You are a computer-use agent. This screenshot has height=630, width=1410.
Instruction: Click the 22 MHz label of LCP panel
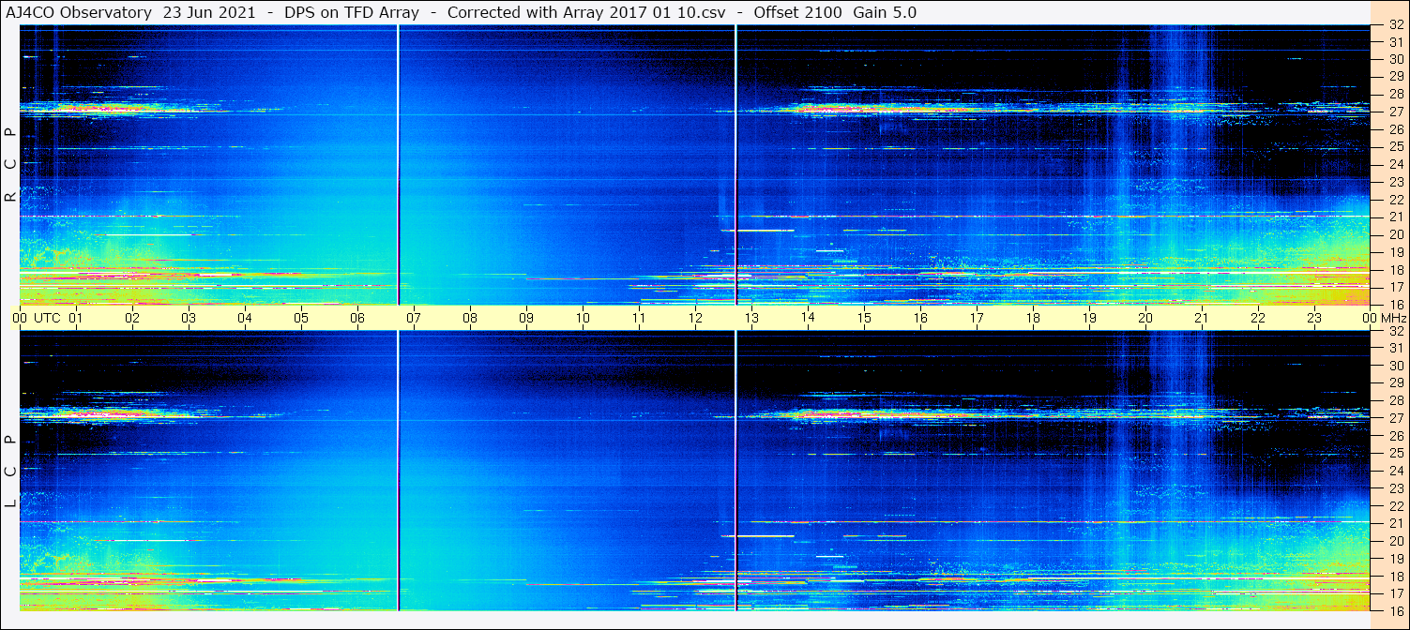click(x=1395, y=505)
